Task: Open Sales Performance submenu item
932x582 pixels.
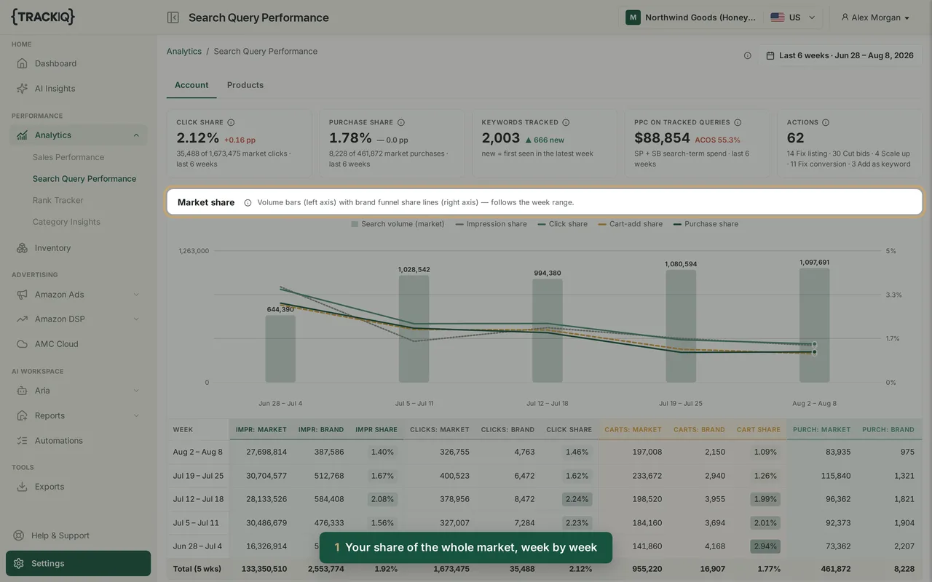Action: [68, 157]
